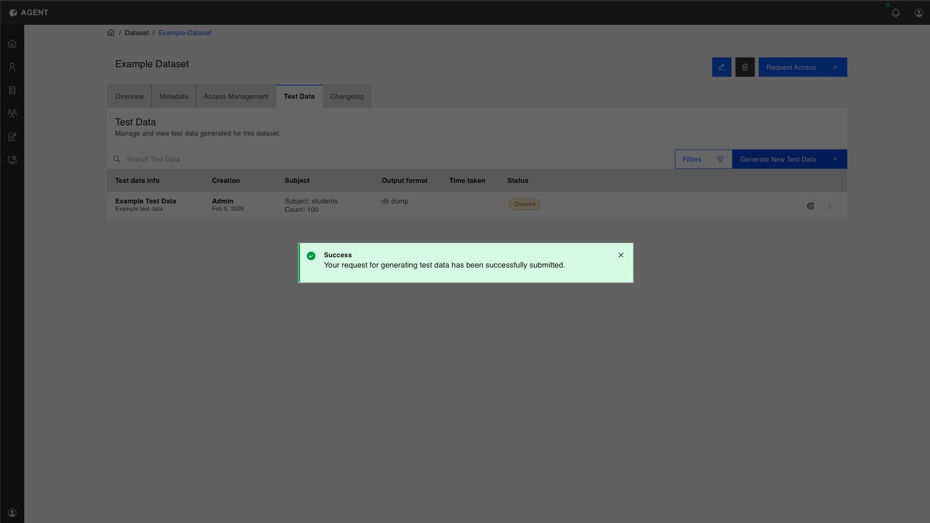Click the Status column header
The width and height of the screenshot is (930, 523).
518,180
